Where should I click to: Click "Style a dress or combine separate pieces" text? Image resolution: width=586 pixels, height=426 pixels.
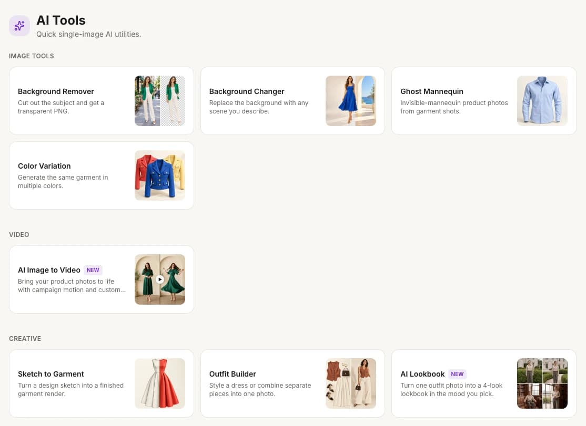(x=260, y=389)
